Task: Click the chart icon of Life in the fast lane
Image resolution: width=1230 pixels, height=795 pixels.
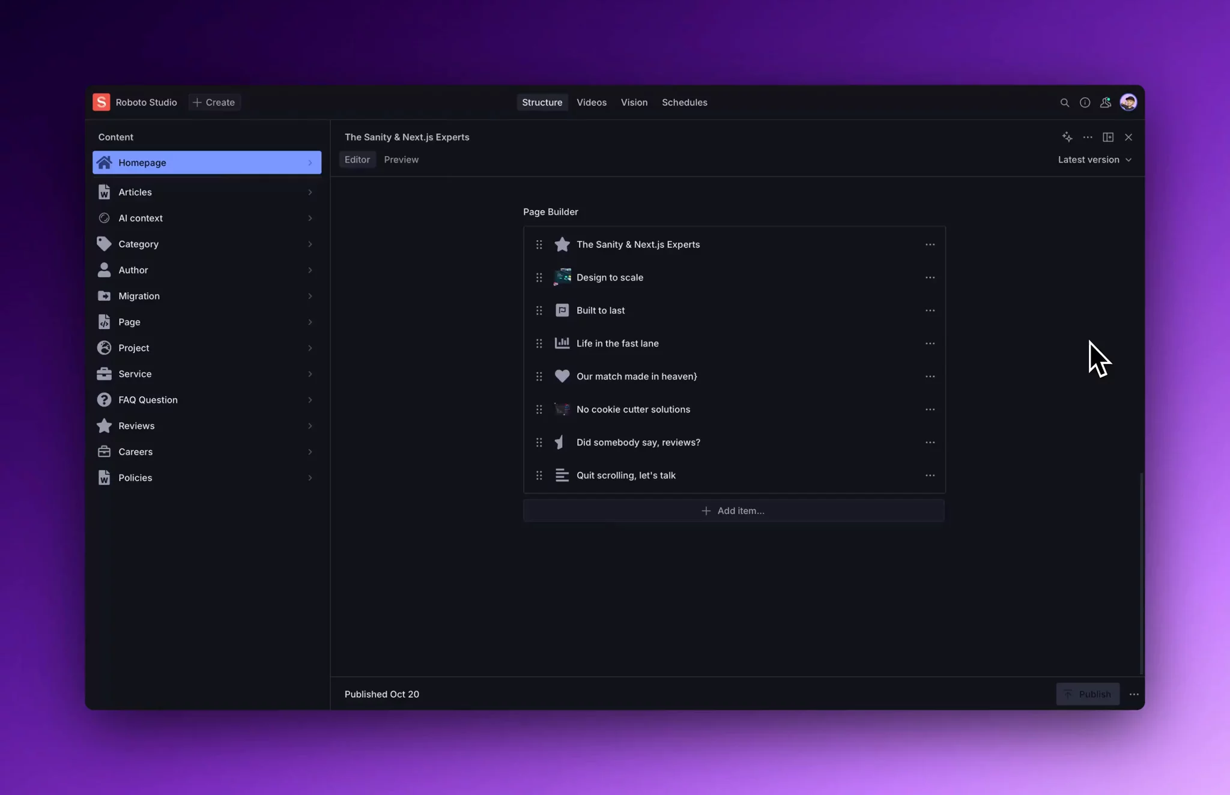Action: tap(562, 343)
